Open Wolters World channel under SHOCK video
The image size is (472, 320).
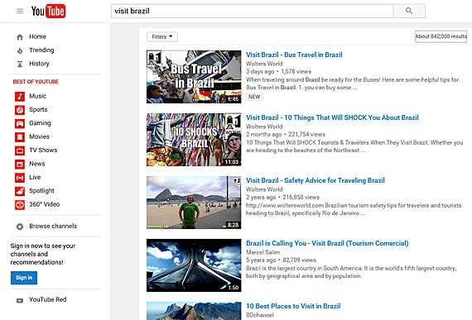264,127
